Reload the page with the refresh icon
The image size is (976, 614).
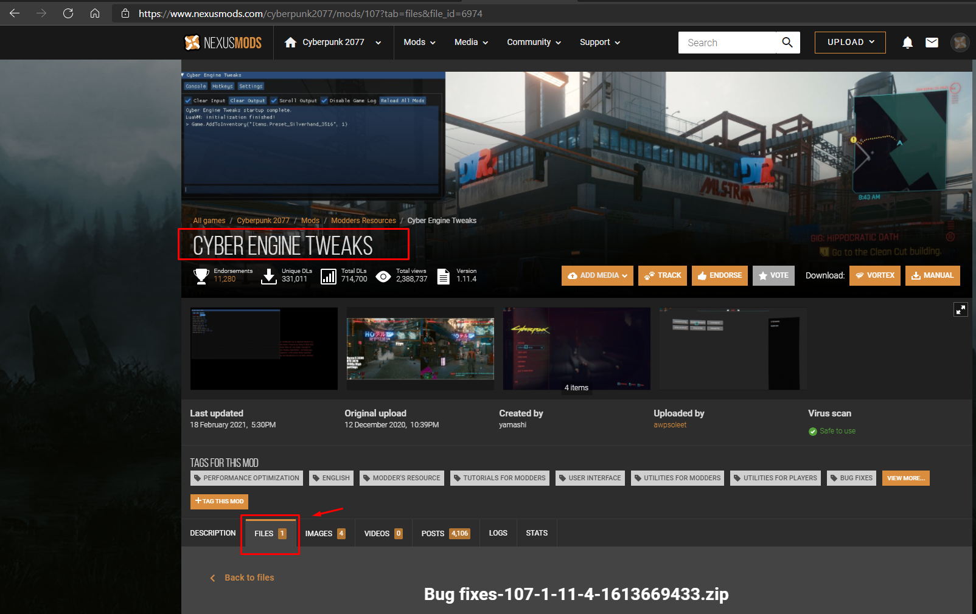[x=68, y=13]
